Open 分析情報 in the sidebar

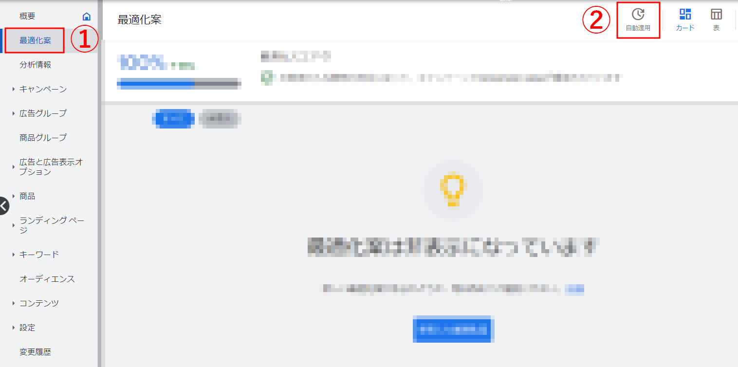(x=35, y=65)
